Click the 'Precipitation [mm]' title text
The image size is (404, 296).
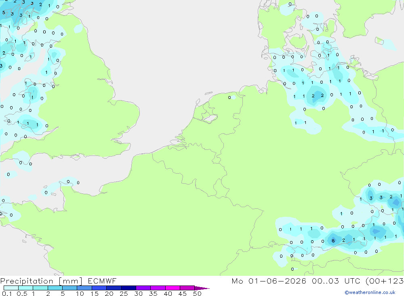point(41,281)
